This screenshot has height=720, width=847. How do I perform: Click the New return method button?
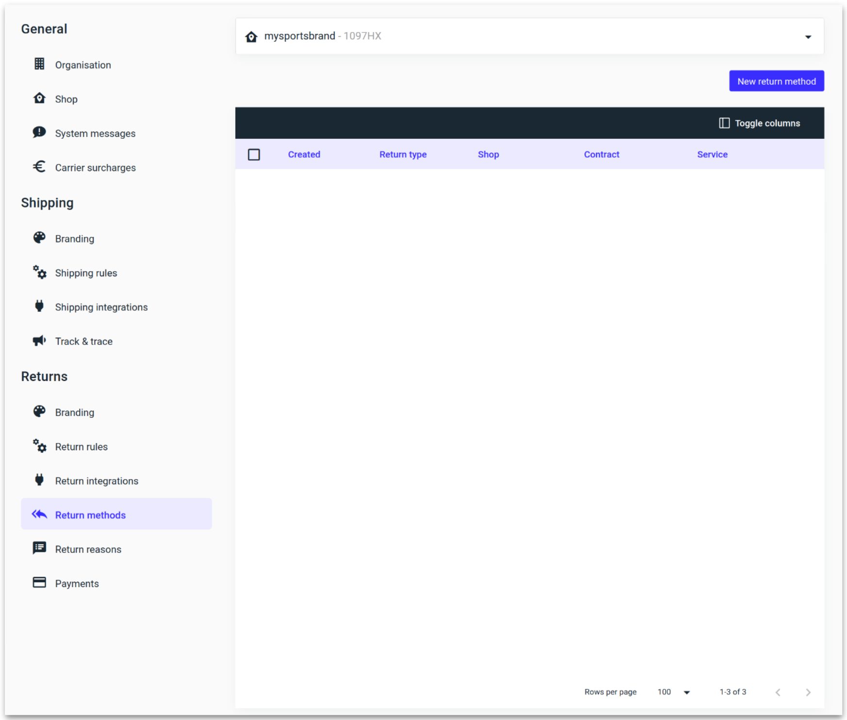tap(776, 81)
